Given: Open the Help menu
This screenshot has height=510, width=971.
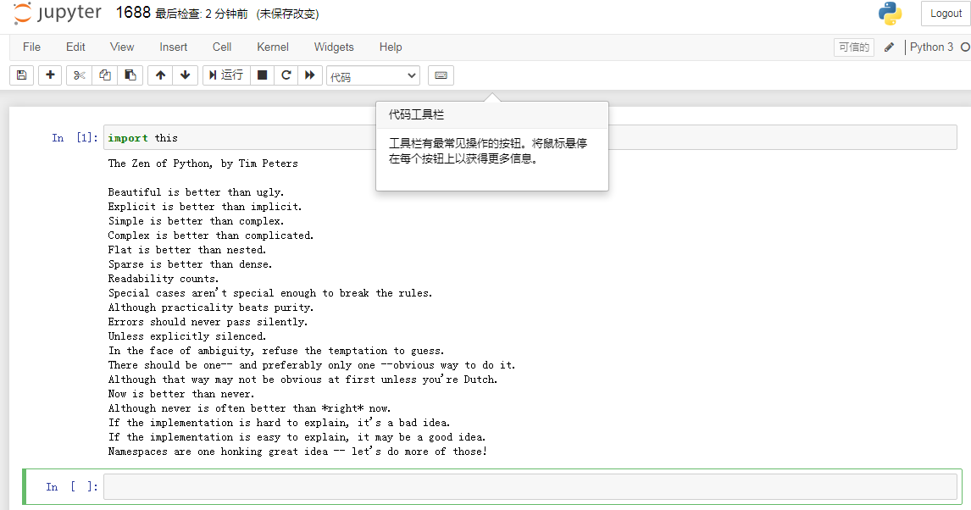Looking at the screenshot, I should [391, 47].
